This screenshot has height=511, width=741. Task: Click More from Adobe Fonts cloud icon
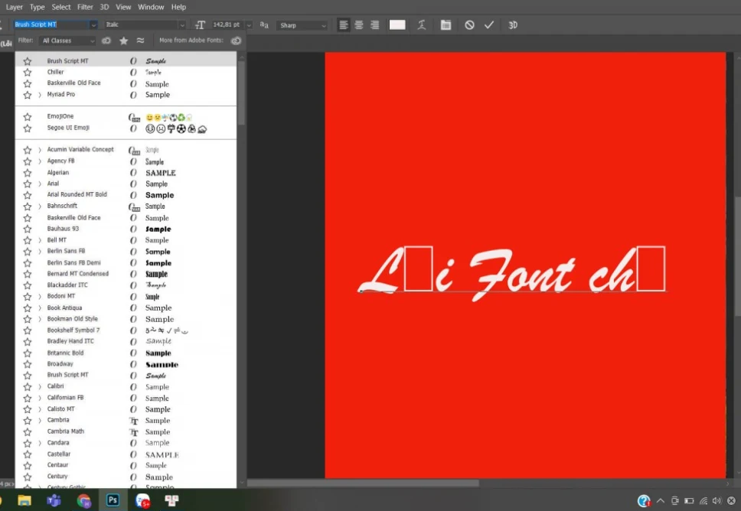click(x=236, y=41)
